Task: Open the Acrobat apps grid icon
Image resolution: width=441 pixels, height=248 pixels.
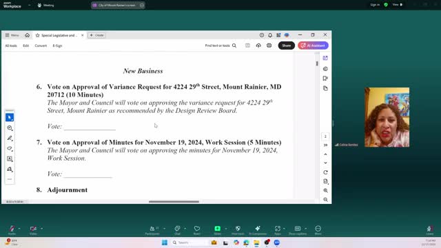Action: pyautogui.click(x=278, y=35)
